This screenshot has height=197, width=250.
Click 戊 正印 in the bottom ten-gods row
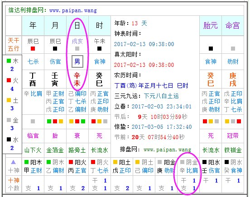pos(122,171)
